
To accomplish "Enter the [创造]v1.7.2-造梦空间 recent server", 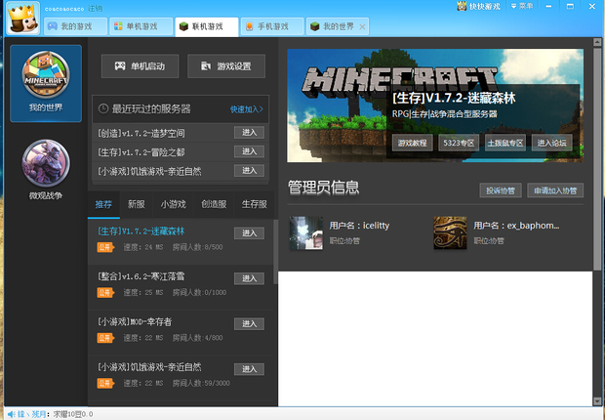I will point(249,132).
